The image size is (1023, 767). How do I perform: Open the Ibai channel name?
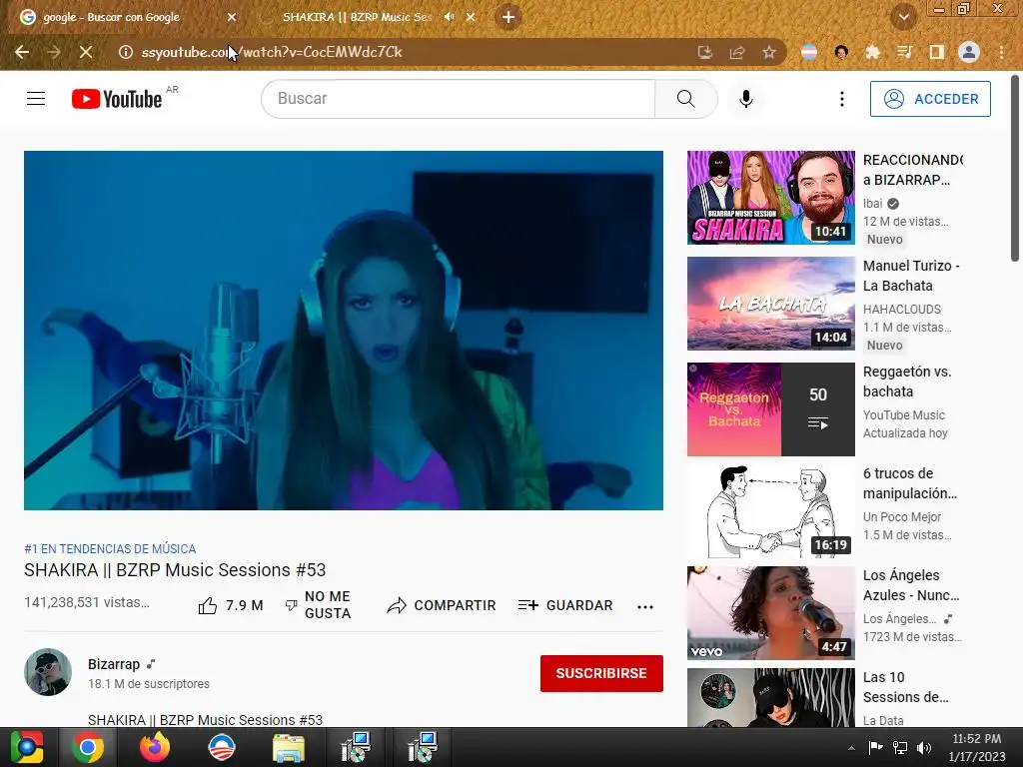click(x=872, y=204)
